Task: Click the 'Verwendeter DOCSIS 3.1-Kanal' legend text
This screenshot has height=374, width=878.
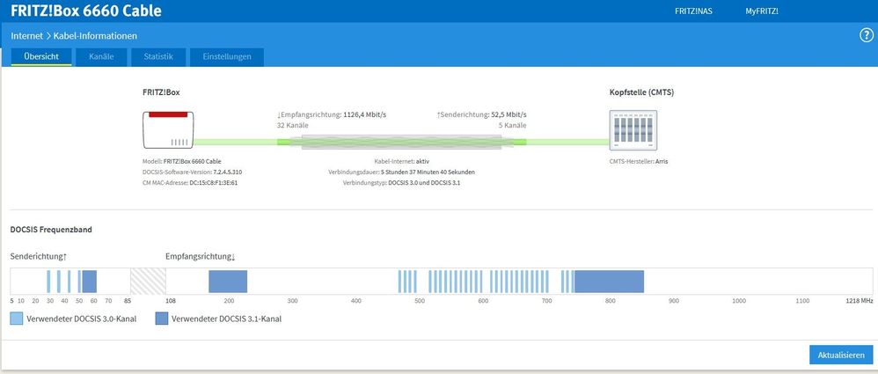Action: point(226,319)
